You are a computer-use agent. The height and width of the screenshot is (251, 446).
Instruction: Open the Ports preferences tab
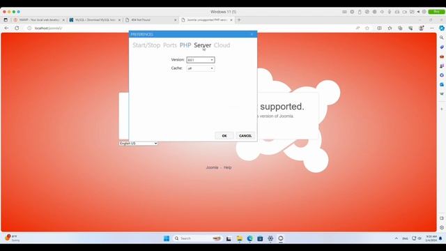pos(170,45)
